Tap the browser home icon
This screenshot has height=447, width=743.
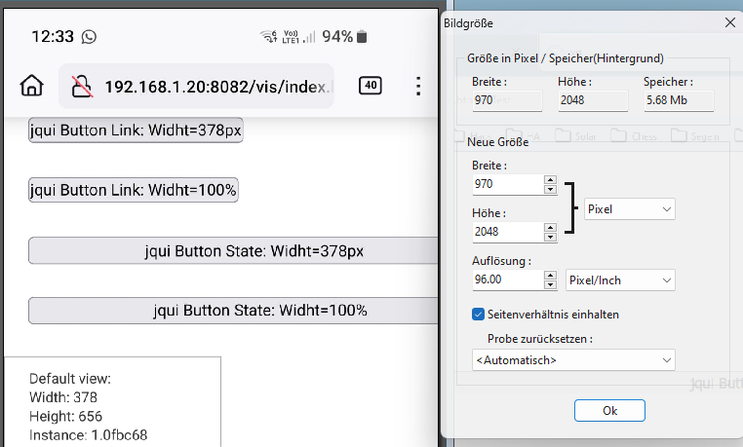point(32,87)
